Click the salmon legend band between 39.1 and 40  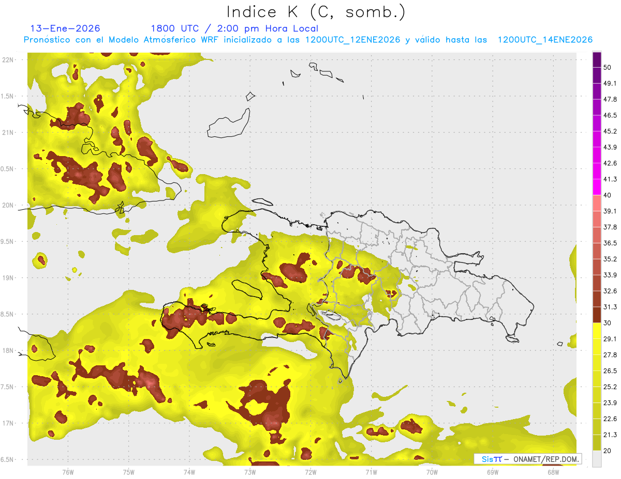tap(597, 203)
